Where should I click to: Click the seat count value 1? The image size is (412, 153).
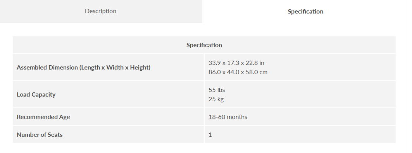click(x=210, y=135)
